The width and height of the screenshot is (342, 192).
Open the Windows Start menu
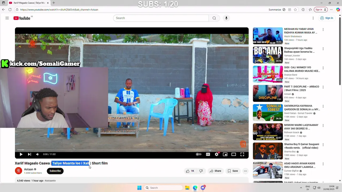pyautogui.click(x=139, y=188)
